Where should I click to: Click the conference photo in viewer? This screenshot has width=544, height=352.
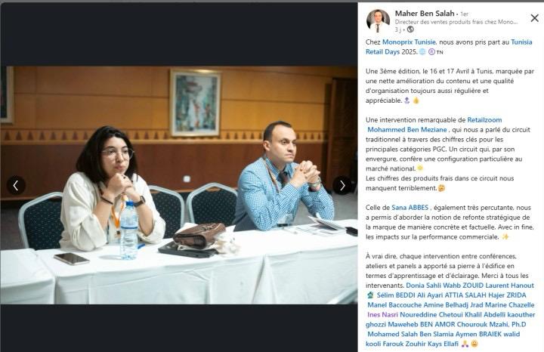179,185
